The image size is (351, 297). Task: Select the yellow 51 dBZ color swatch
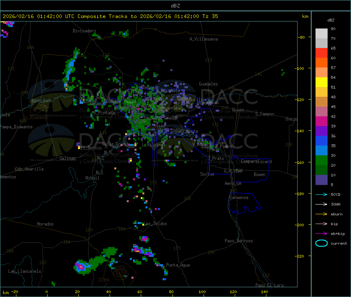point(321,82)
